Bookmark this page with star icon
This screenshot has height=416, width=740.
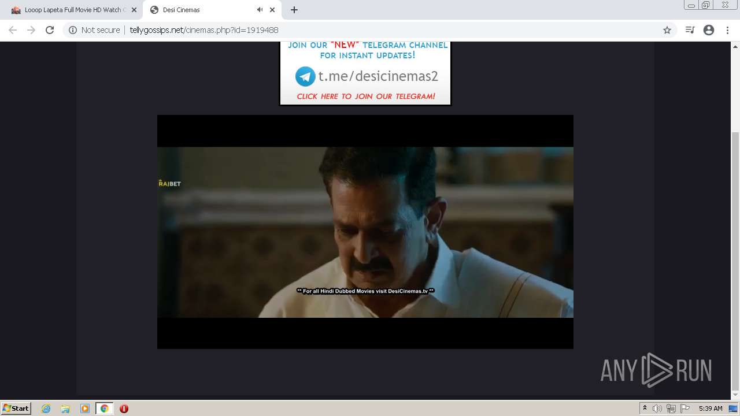[x=667, y=30]
